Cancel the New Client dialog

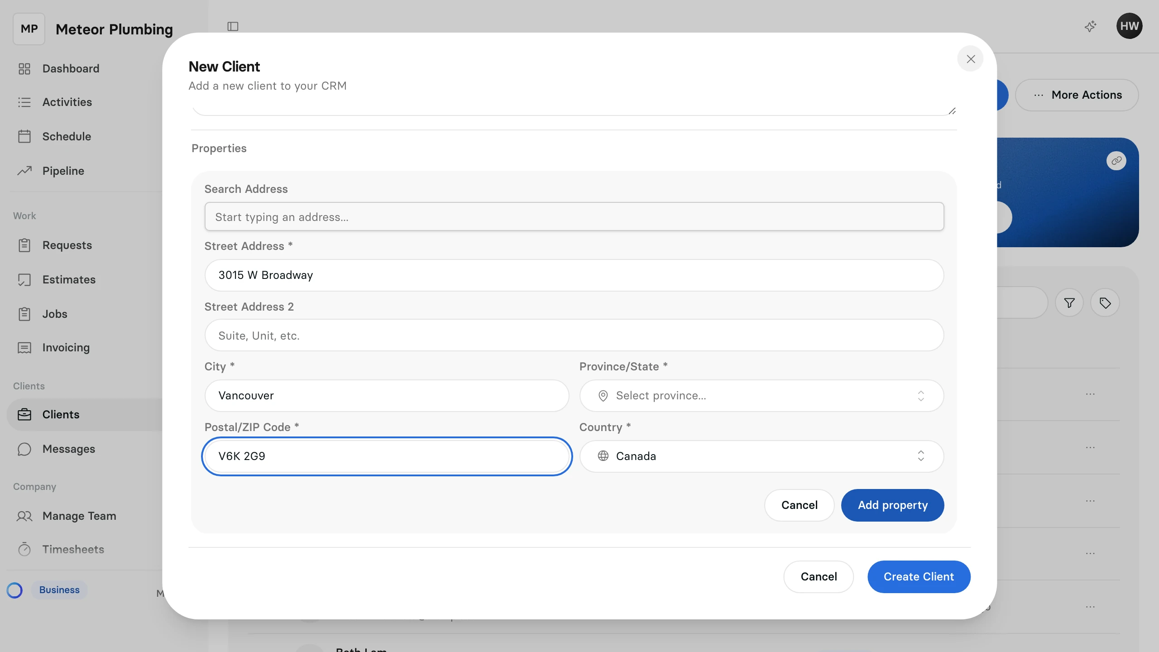pos(819,576)
